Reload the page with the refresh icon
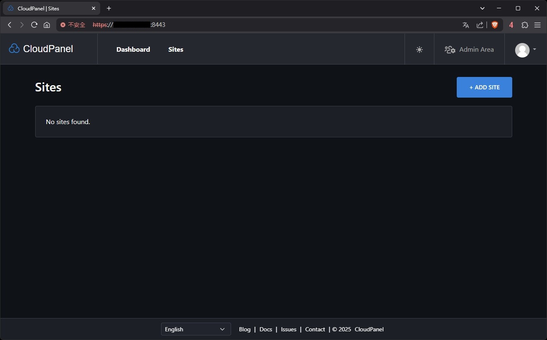Image resolution: width=547 pixels, height=340 pixels. point(34,25)
